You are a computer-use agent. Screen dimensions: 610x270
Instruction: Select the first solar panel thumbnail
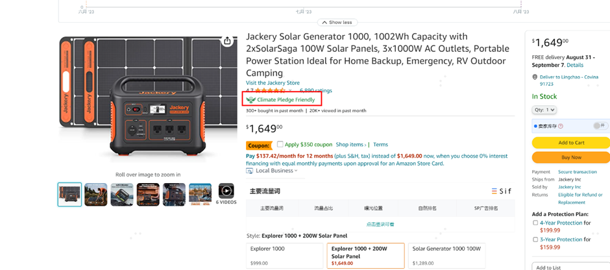(x=69, y=194)
